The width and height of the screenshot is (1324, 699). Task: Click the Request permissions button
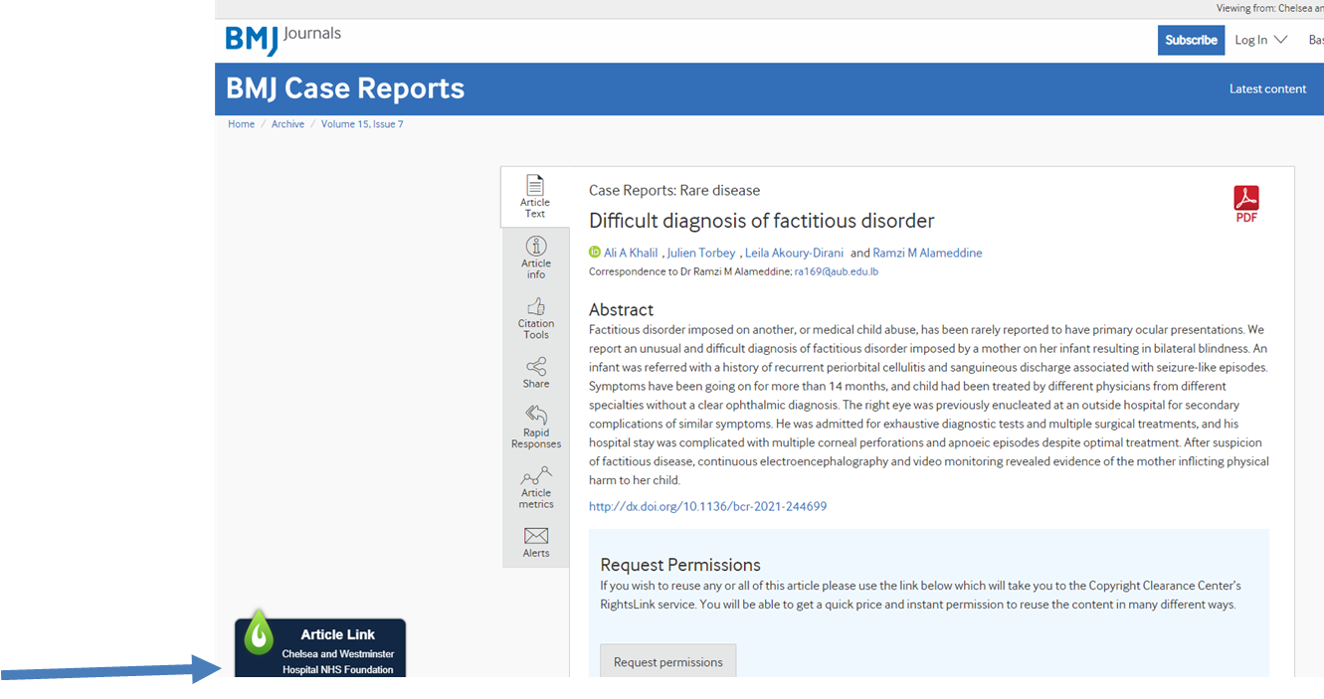[x=667, y=662]
